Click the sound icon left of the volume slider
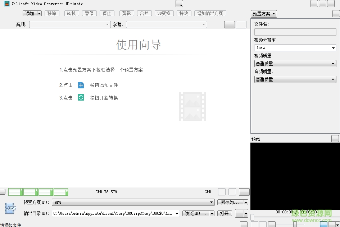 click(272, 223)
